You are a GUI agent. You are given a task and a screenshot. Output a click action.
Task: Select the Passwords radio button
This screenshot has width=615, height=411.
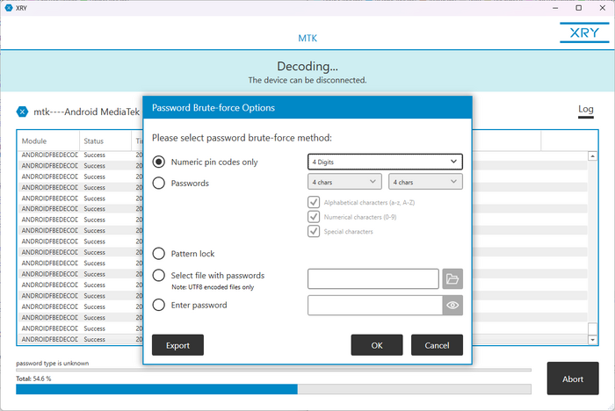(x=159, y=184)
